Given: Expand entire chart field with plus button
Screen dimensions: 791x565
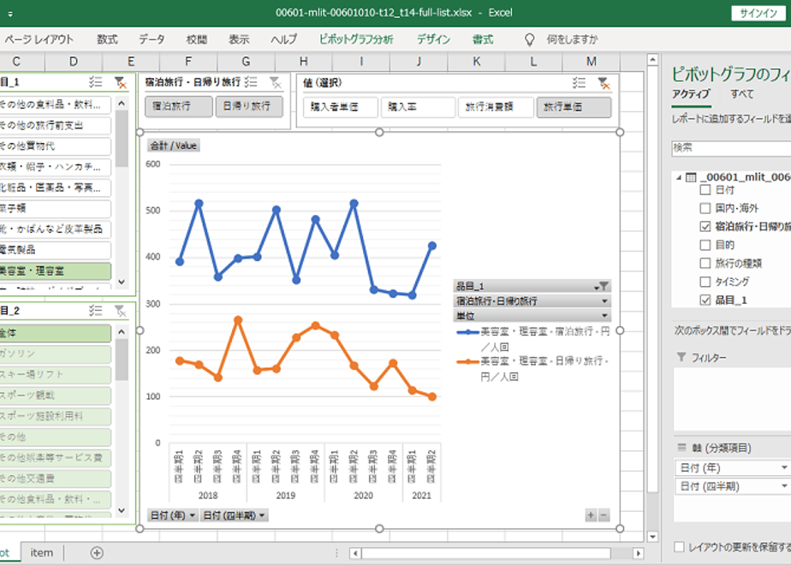Looking at the screenshot, I should pos(591,515).
